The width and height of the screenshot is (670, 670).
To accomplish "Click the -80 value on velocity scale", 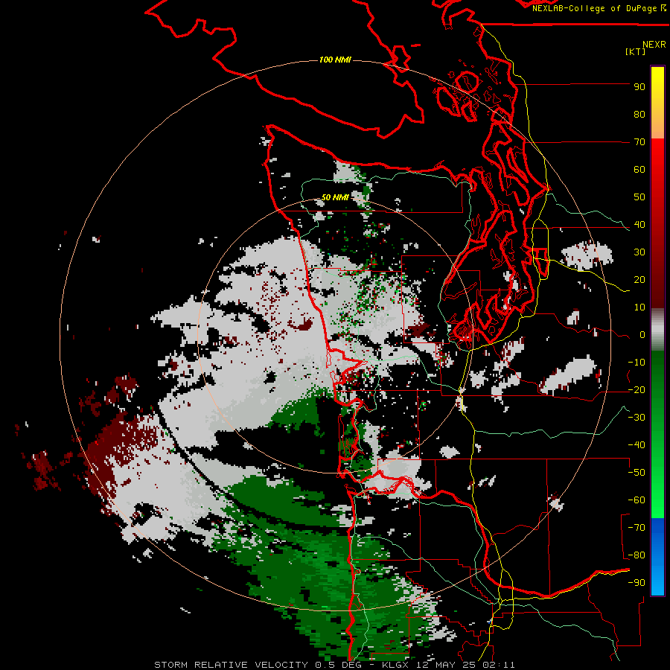I will point(636,555).
